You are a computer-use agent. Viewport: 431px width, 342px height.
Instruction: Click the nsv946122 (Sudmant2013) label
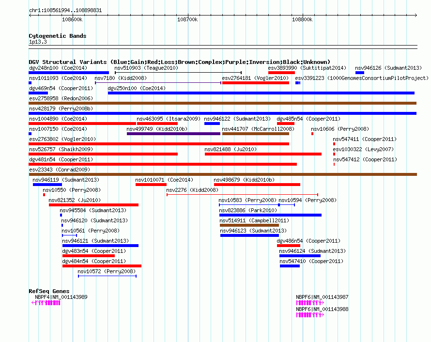237,119
